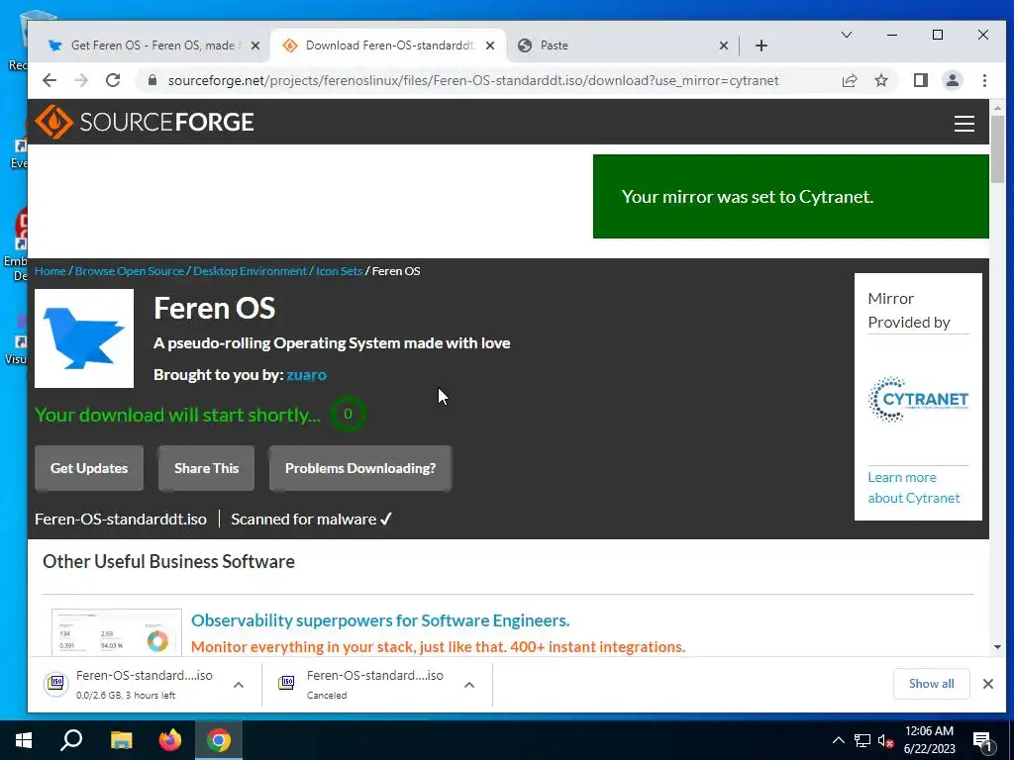Click the Cytranet mirror logo
Screen dimensions: 1014x760
918,399
